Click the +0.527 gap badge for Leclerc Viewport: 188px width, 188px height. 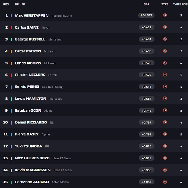(146, 75)
